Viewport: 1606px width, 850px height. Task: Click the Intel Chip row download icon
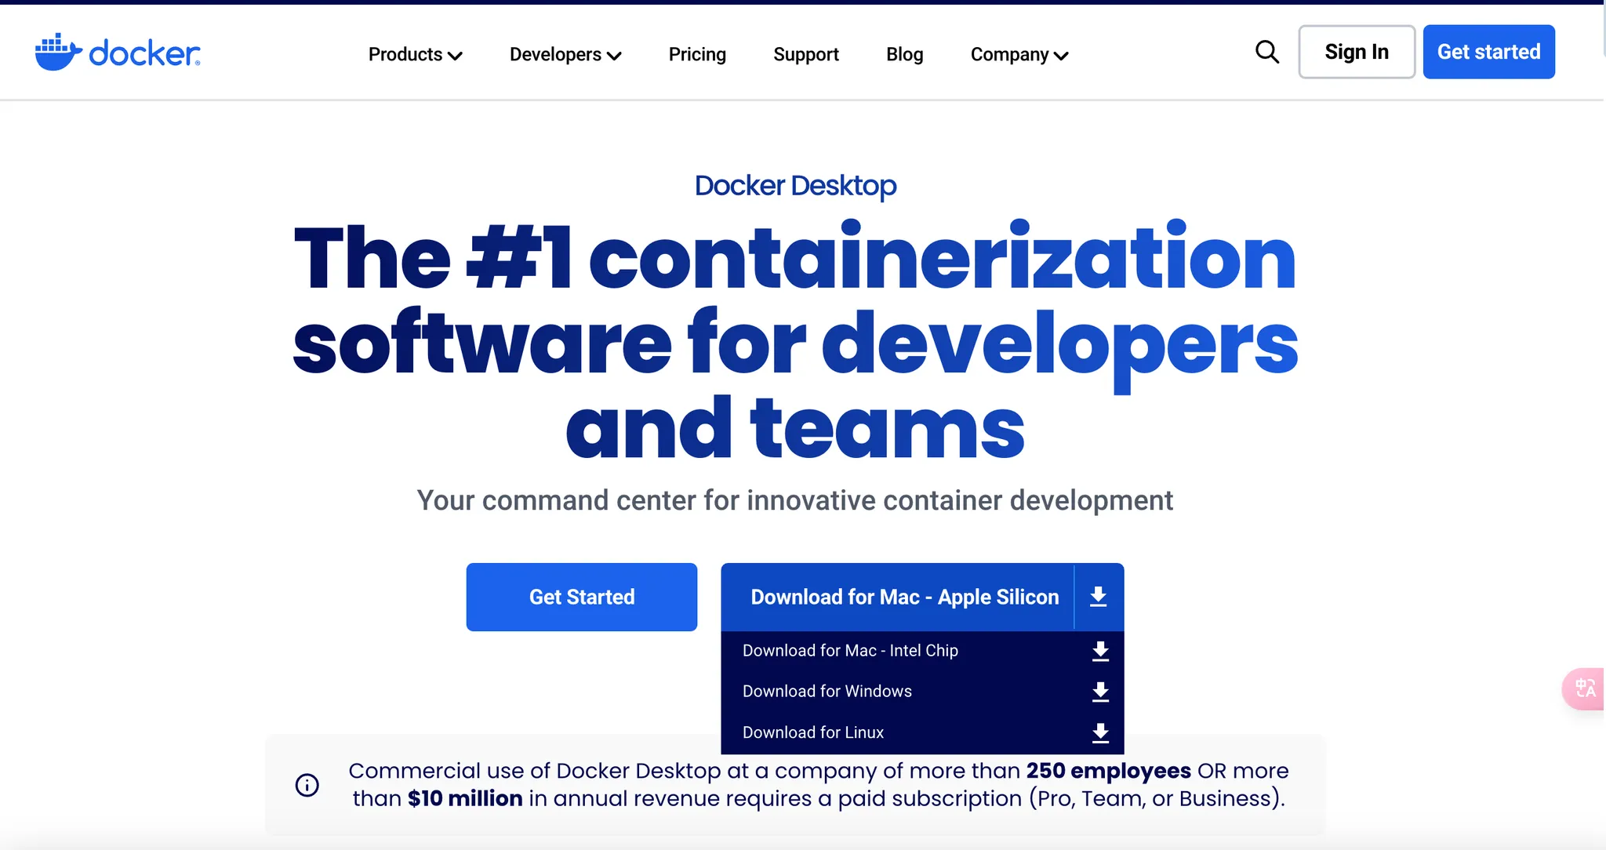[1100, 651]
